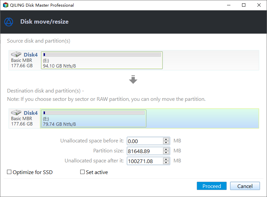Click the source partition usage bar
The height and width of the screenshot is (197, 267).
pyautogui.click(x=102, y=55)
